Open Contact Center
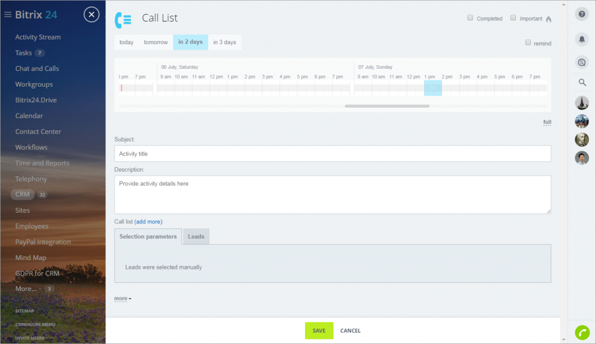 [38, 132]
